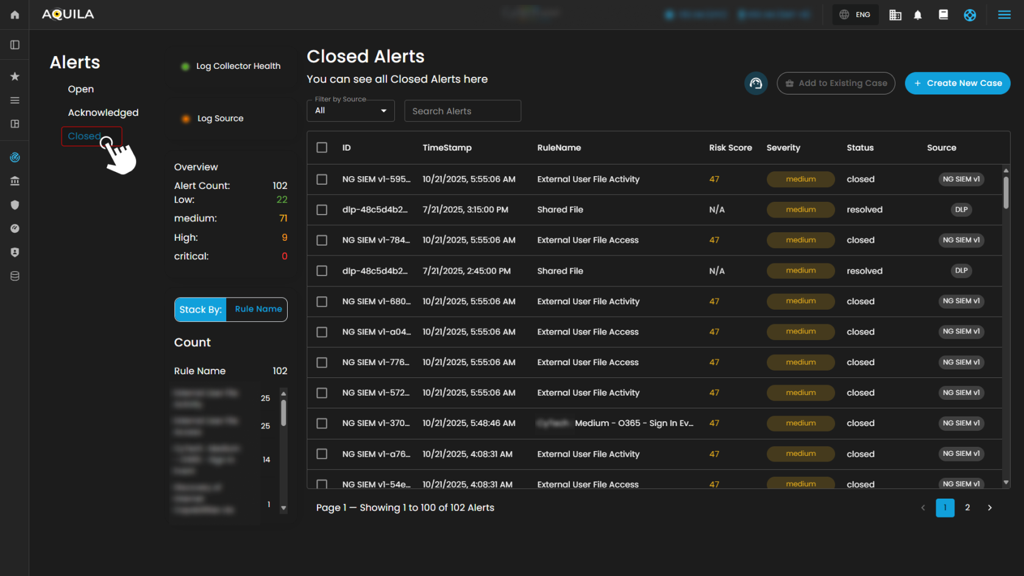Click the home icon in top-left corner
Viewport: 1024px width, 576px height.
point(15,15)
